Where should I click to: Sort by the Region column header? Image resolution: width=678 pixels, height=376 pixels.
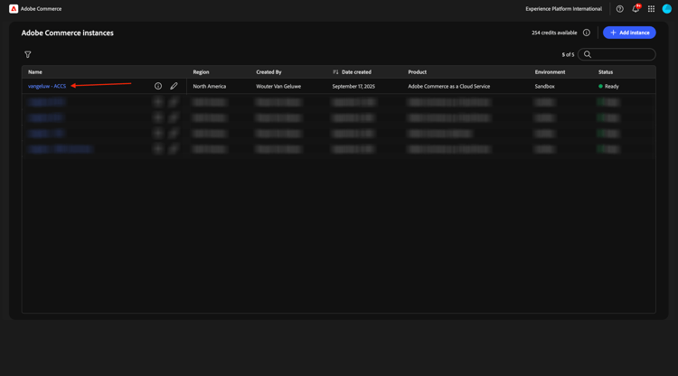coord(201,72)
